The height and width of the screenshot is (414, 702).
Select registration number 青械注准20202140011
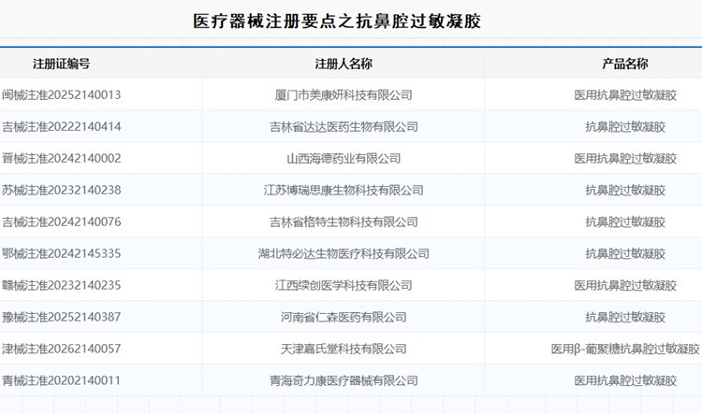click(62, 380)
